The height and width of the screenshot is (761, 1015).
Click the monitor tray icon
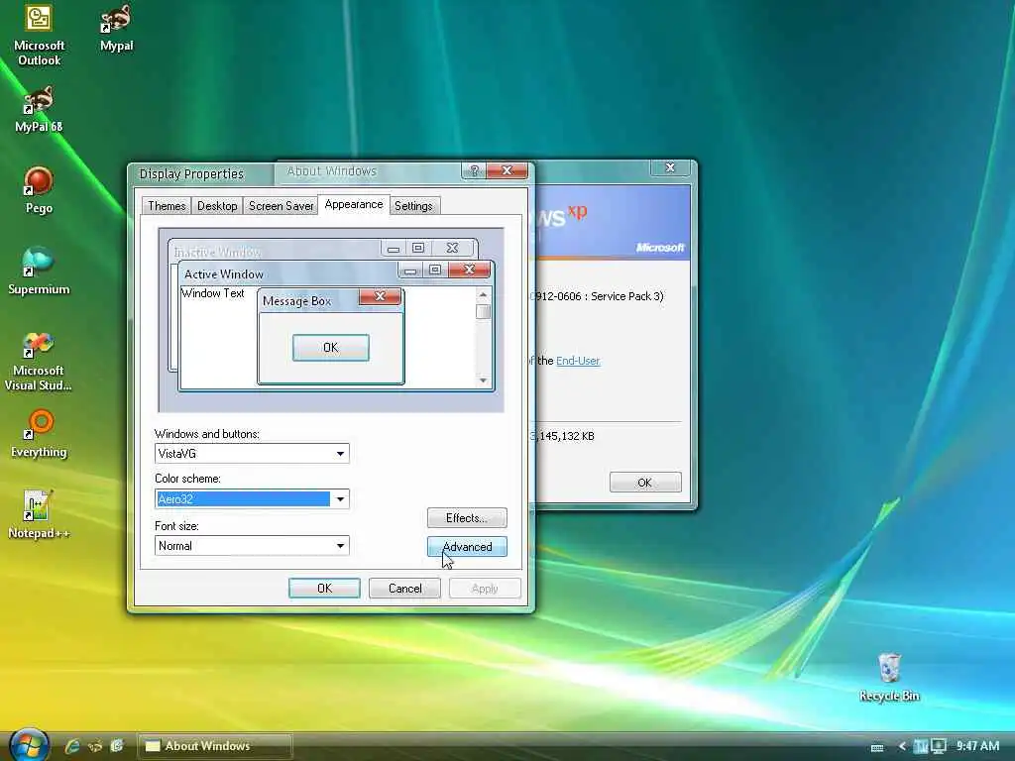(x=938, y=746)
